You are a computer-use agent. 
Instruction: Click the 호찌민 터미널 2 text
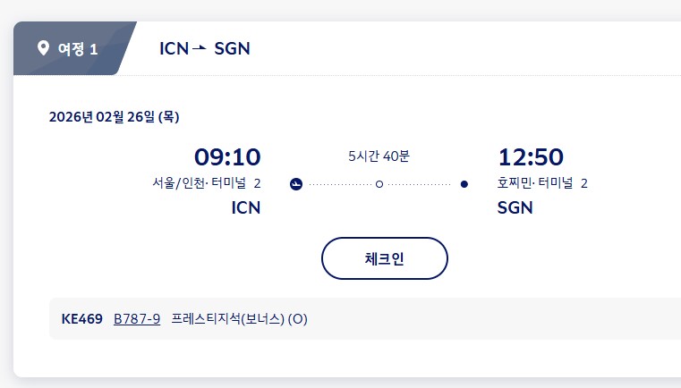(x=542, y=184)
